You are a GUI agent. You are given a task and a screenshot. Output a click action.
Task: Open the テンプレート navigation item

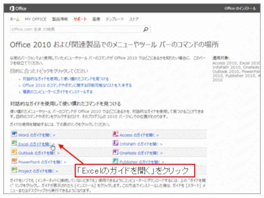115,19
